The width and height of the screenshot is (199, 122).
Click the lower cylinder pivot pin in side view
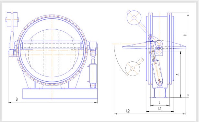[160, 84]
